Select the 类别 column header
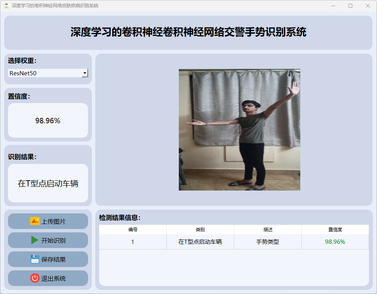The width and height of the screenshot is (377, 294). [200, 230]
